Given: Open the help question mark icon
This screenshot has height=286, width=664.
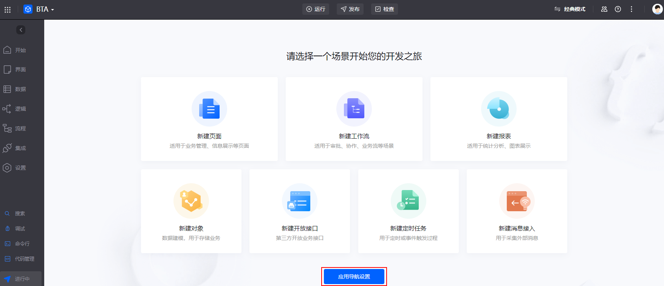Looking at the screenshot, I should click(618, 9).
